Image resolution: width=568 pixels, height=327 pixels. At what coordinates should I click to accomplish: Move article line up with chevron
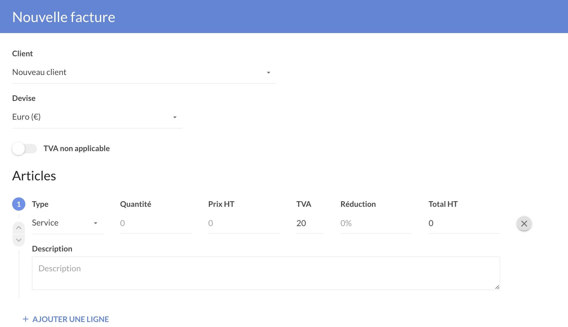pos(19,228)
